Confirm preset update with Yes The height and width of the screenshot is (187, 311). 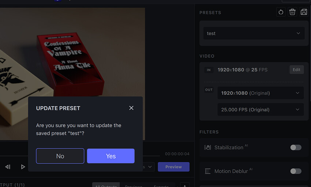click(x=111, y=156)
